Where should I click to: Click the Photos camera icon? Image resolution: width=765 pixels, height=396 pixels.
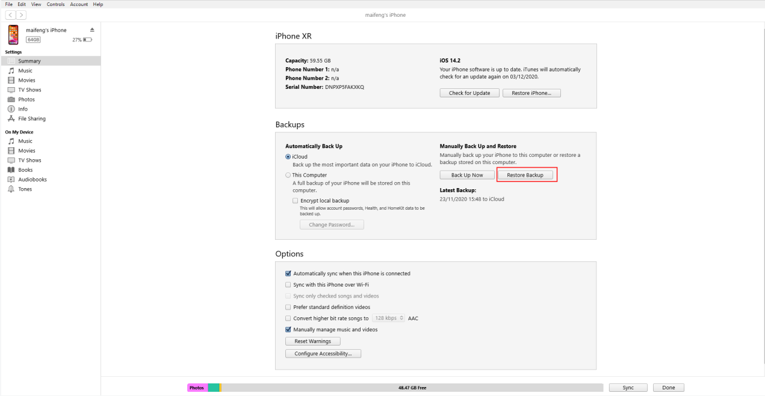coord(11,100)
